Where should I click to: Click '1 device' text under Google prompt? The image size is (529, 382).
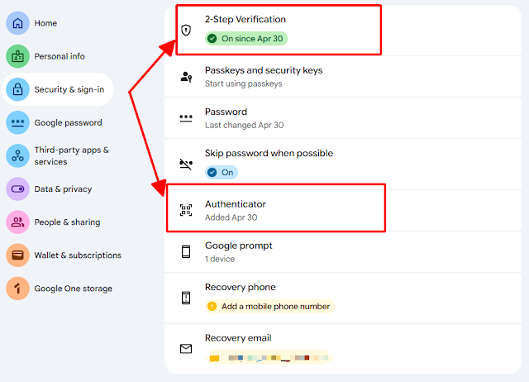pos(220,259)
